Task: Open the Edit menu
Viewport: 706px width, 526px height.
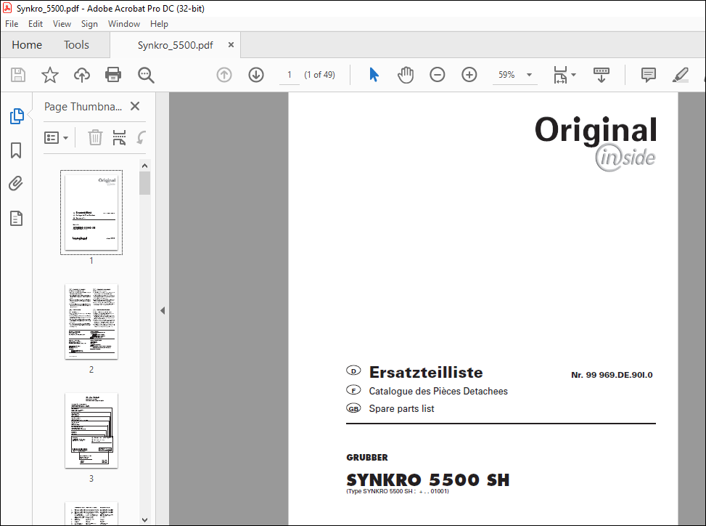Action: pos(36,24)
